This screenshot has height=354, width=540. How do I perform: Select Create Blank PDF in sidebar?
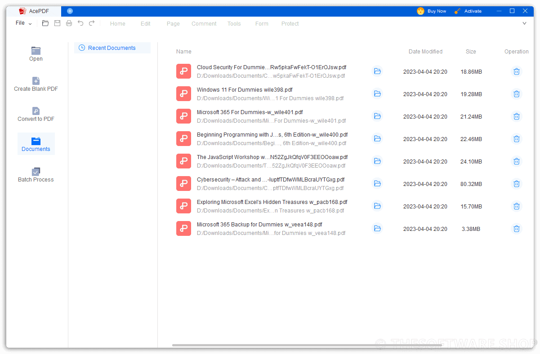(36, 84)
